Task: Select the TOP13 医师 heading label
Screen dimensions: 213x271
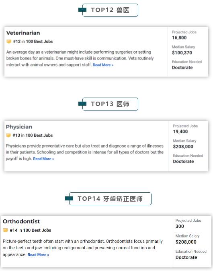Action: pyautogui.click(x=110, y=104)
